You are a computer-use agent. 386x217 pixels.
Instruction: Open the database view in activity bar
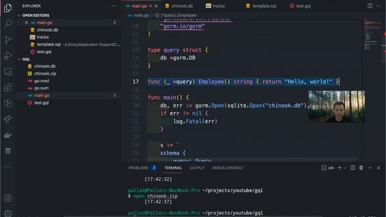[x=8, y=151]
